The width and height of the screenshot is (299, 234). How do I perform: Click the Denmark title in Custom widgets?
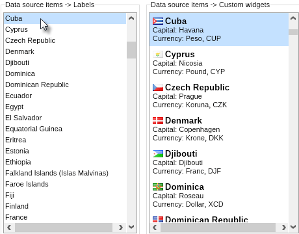183,121
